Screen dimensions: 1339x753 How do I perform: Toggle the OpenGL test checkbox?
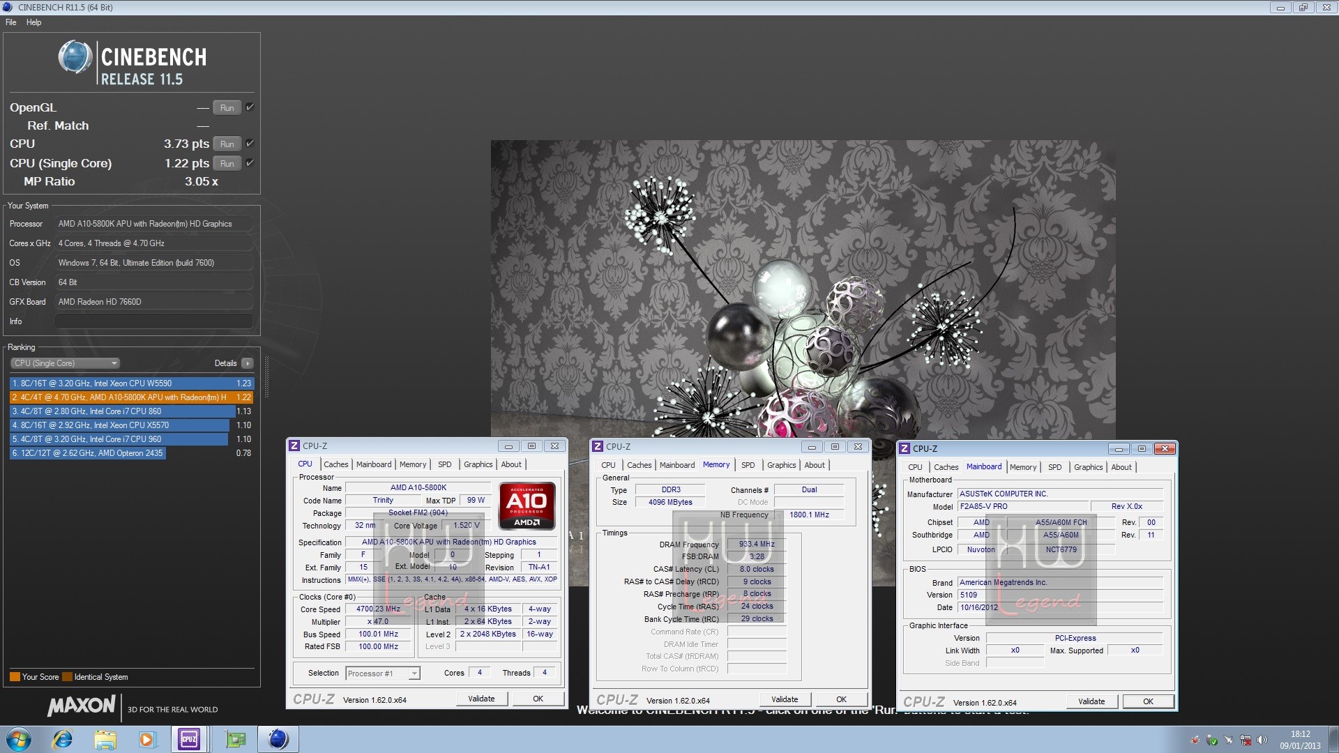tap(250, 107)
